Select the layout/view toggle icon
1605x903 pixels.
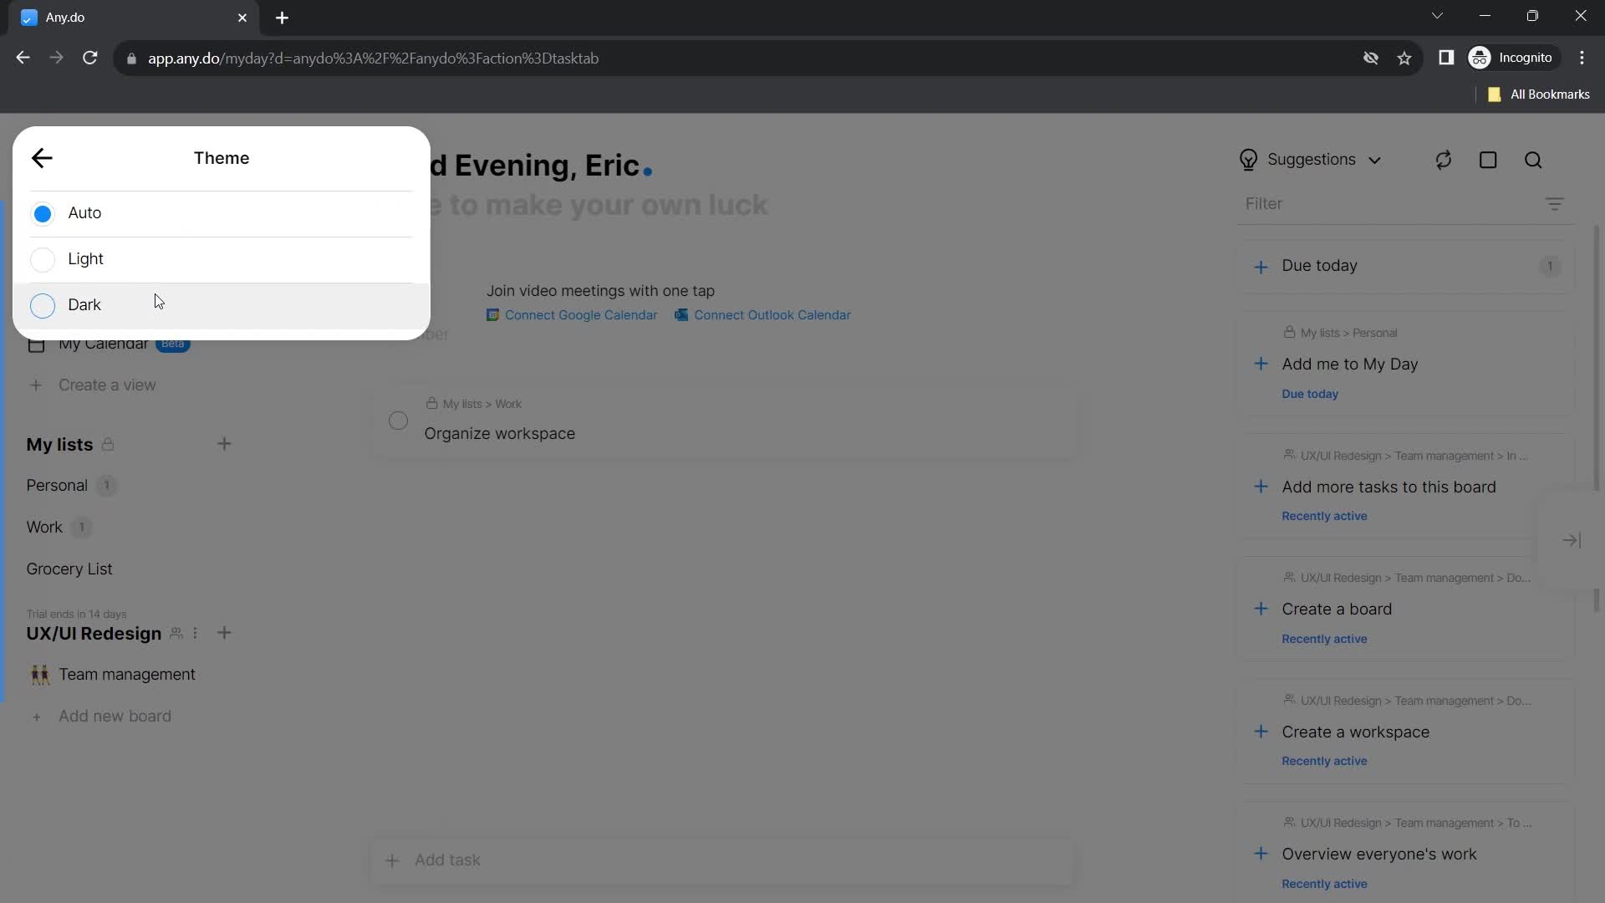tap(1490, 160)
